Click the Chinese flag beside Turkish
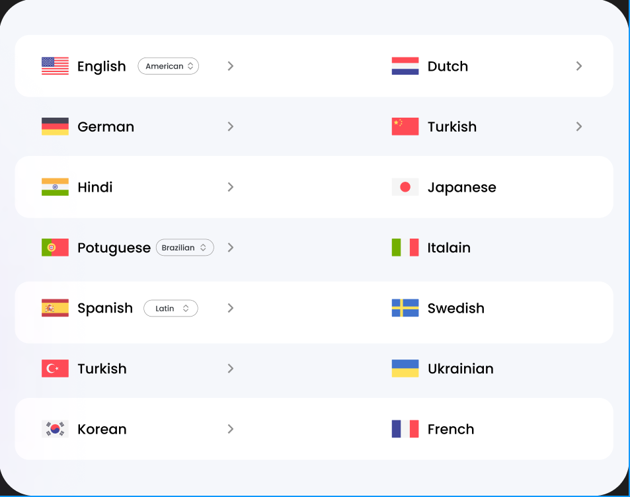 tap(405, 126)
